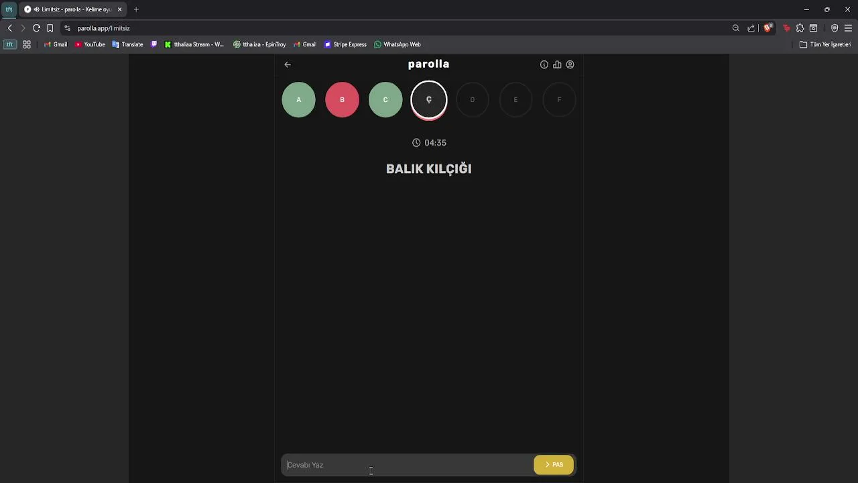Open the tthaliaa Stream bookmark
This screenshot has height=483, width=858.
194,44
